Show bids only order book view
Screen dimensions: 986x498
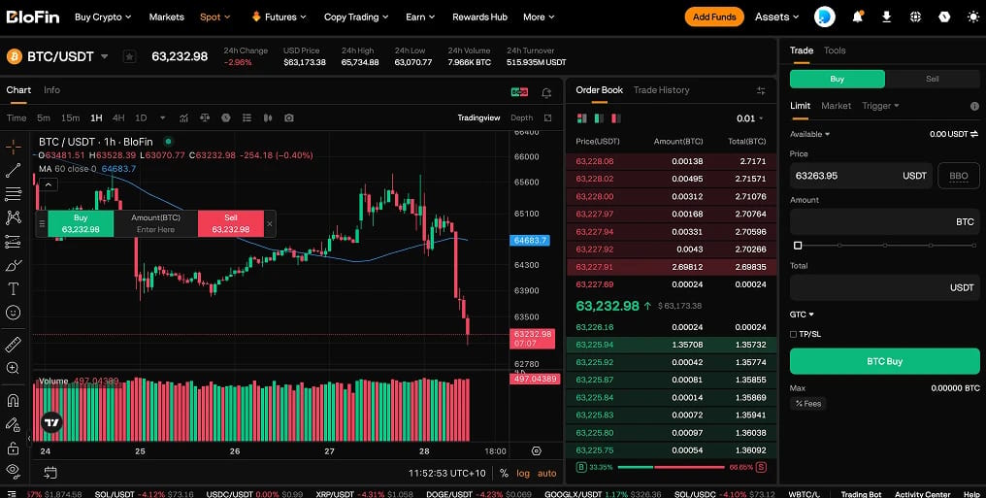(x=599, y=118)
